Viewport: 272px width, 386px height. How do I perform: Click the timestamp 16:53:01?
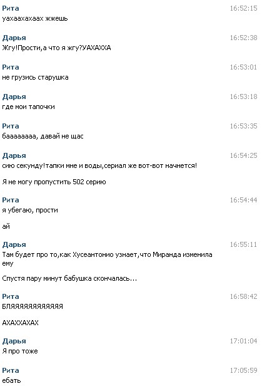243,67
